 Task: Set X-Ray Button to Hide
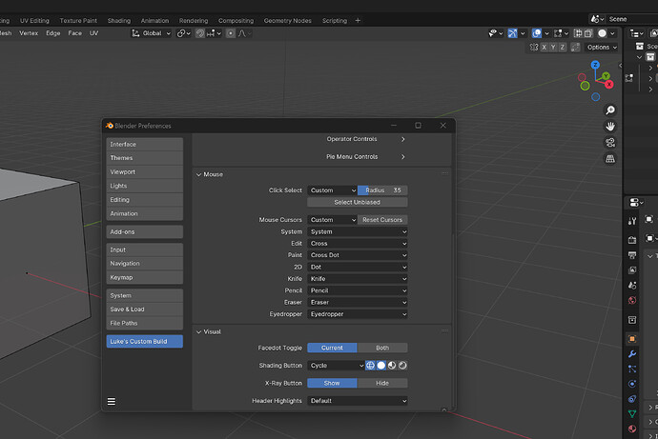pyautogui.click(x=382, y=383)
